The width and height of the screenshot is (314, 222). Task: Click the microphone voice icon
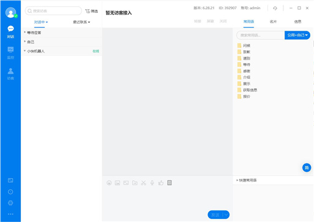click(x=152, y=183)
